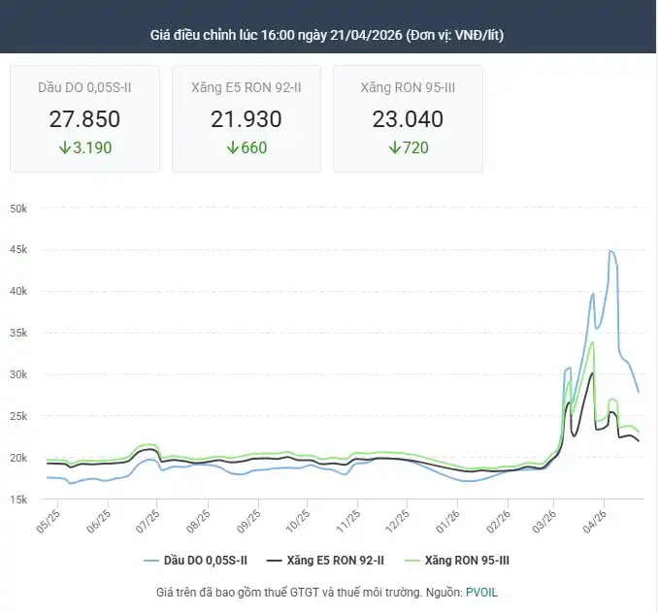Select the Dầu DO 0,05S-II card title
The image size is (658, 612).
click(x=84, y=87)
